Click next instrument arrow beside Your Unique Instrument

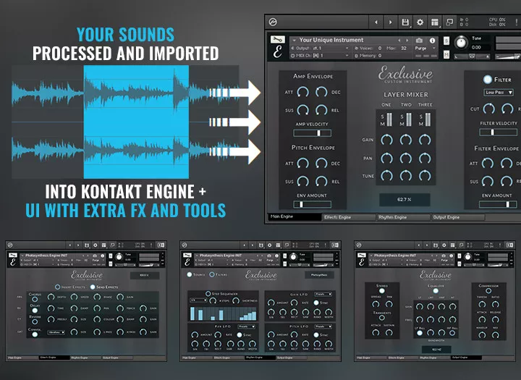pos(407,41)
